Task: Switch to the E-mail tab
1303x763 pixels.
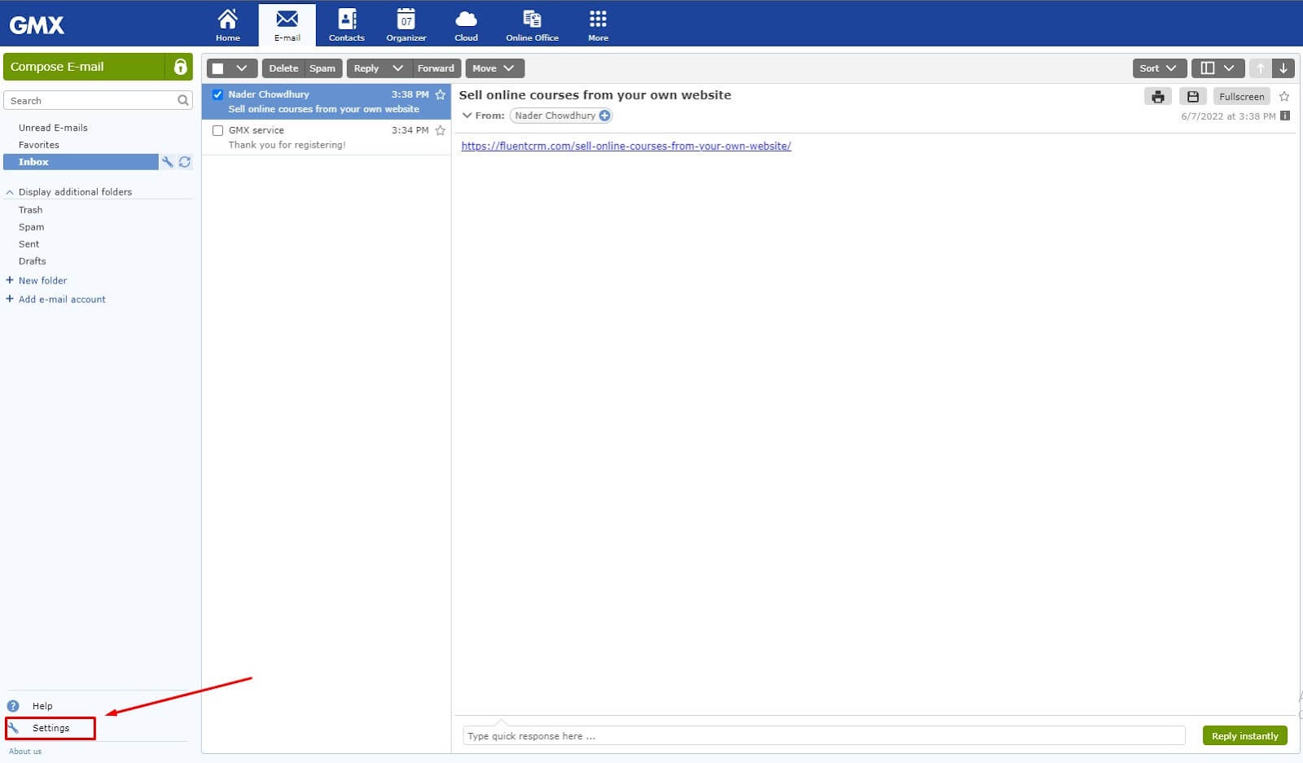Action: [287, 24]
